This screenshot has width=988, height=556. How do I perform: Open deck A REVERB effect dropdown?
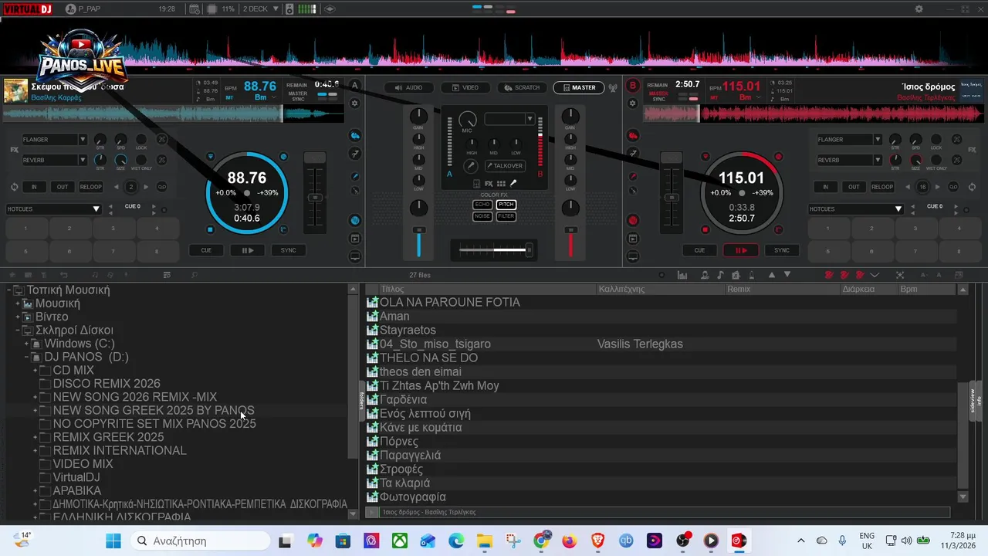[x=82, y=160]
